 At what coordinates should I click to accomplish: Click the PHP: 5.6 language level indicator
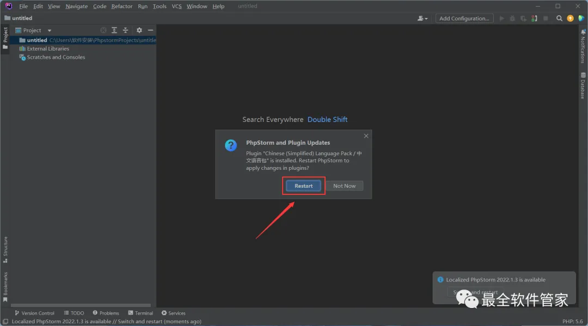click(x=573, y=322)
